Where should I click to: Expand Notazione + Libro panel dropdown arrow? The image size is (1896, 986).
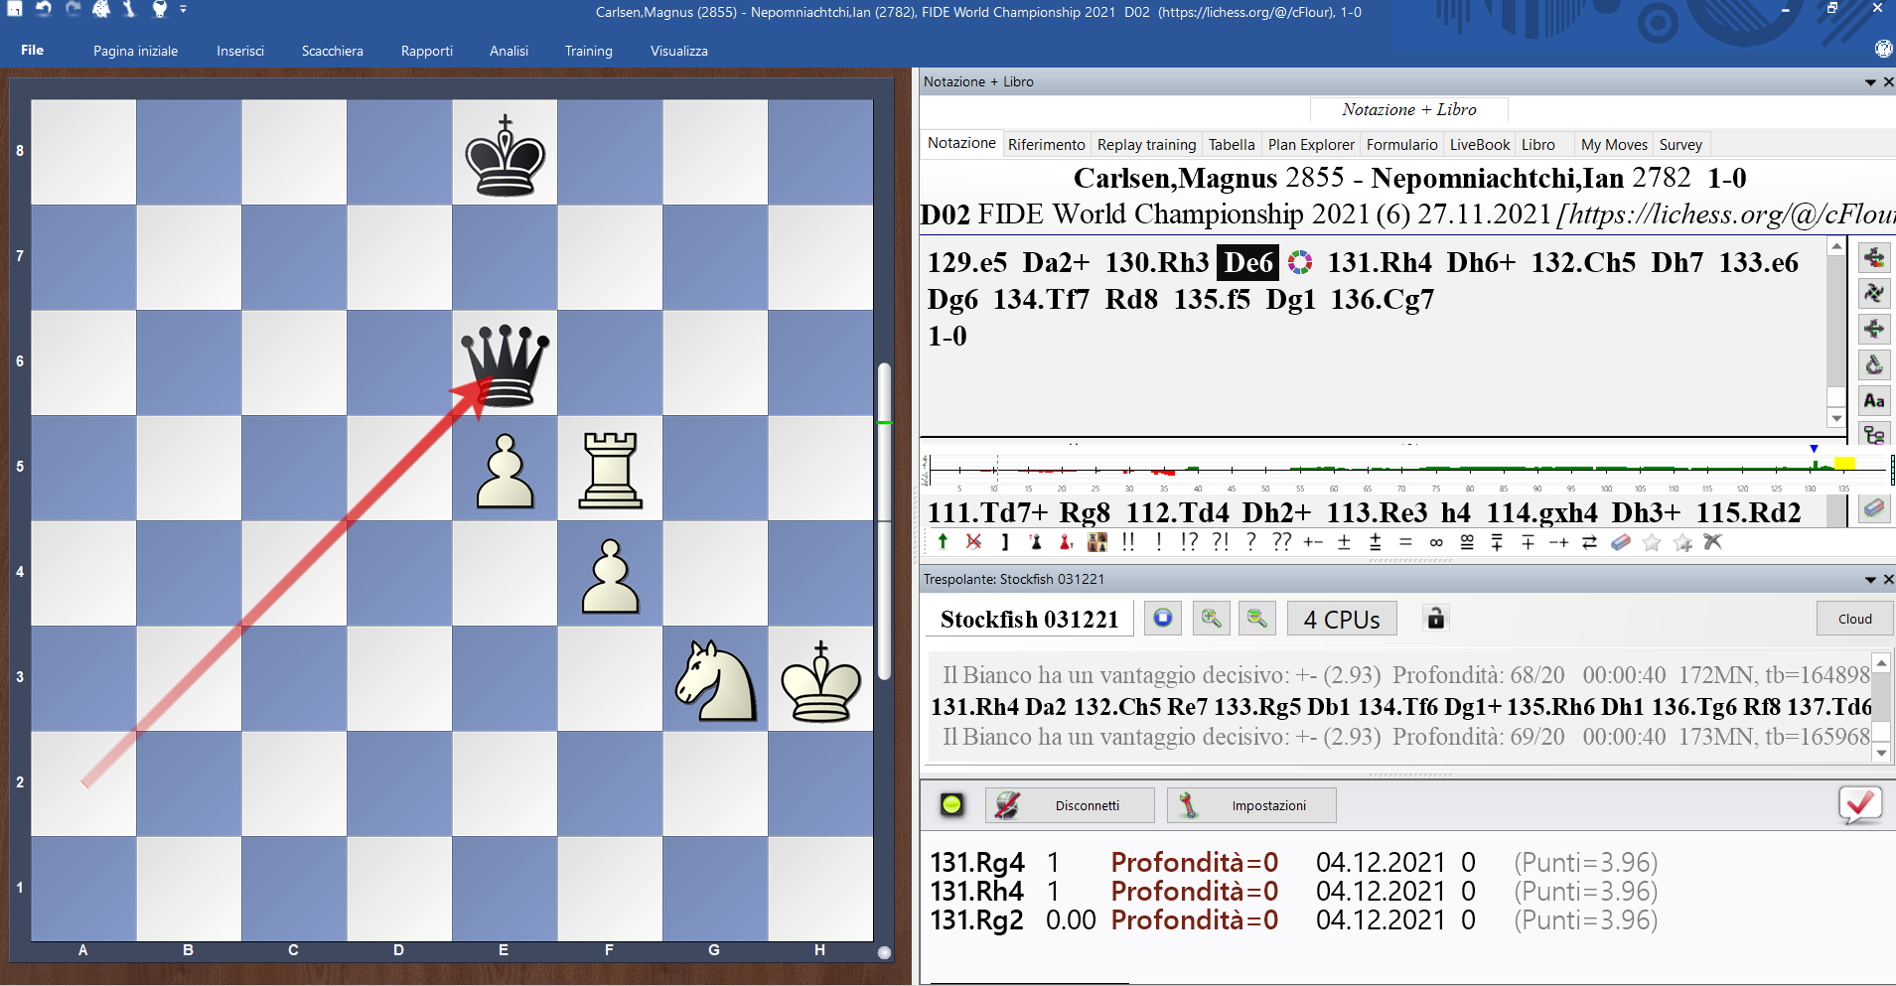pos(1870,82)
